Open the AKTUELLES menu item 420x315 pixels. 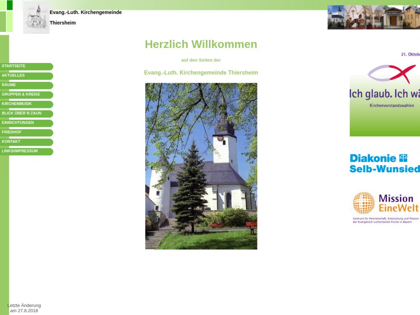pos(26,76)
